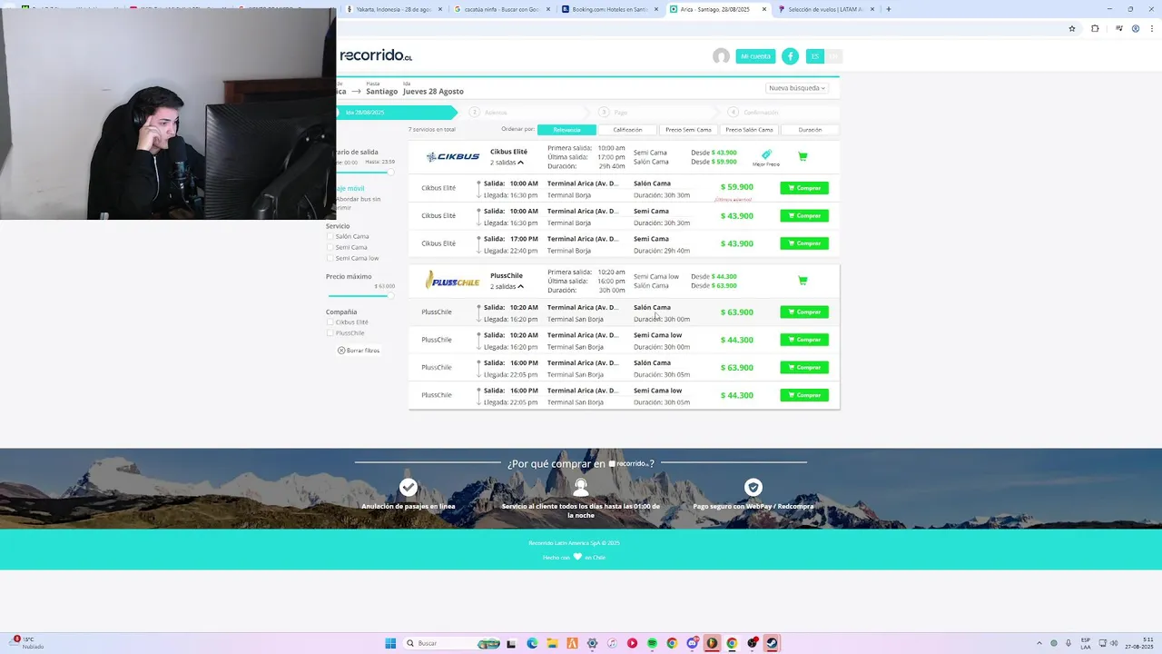Image resolution: width=1162 pixels, height=654 pixels.
Task: Check the Salón Cama service filter
Action: click(x=330, y=236)
